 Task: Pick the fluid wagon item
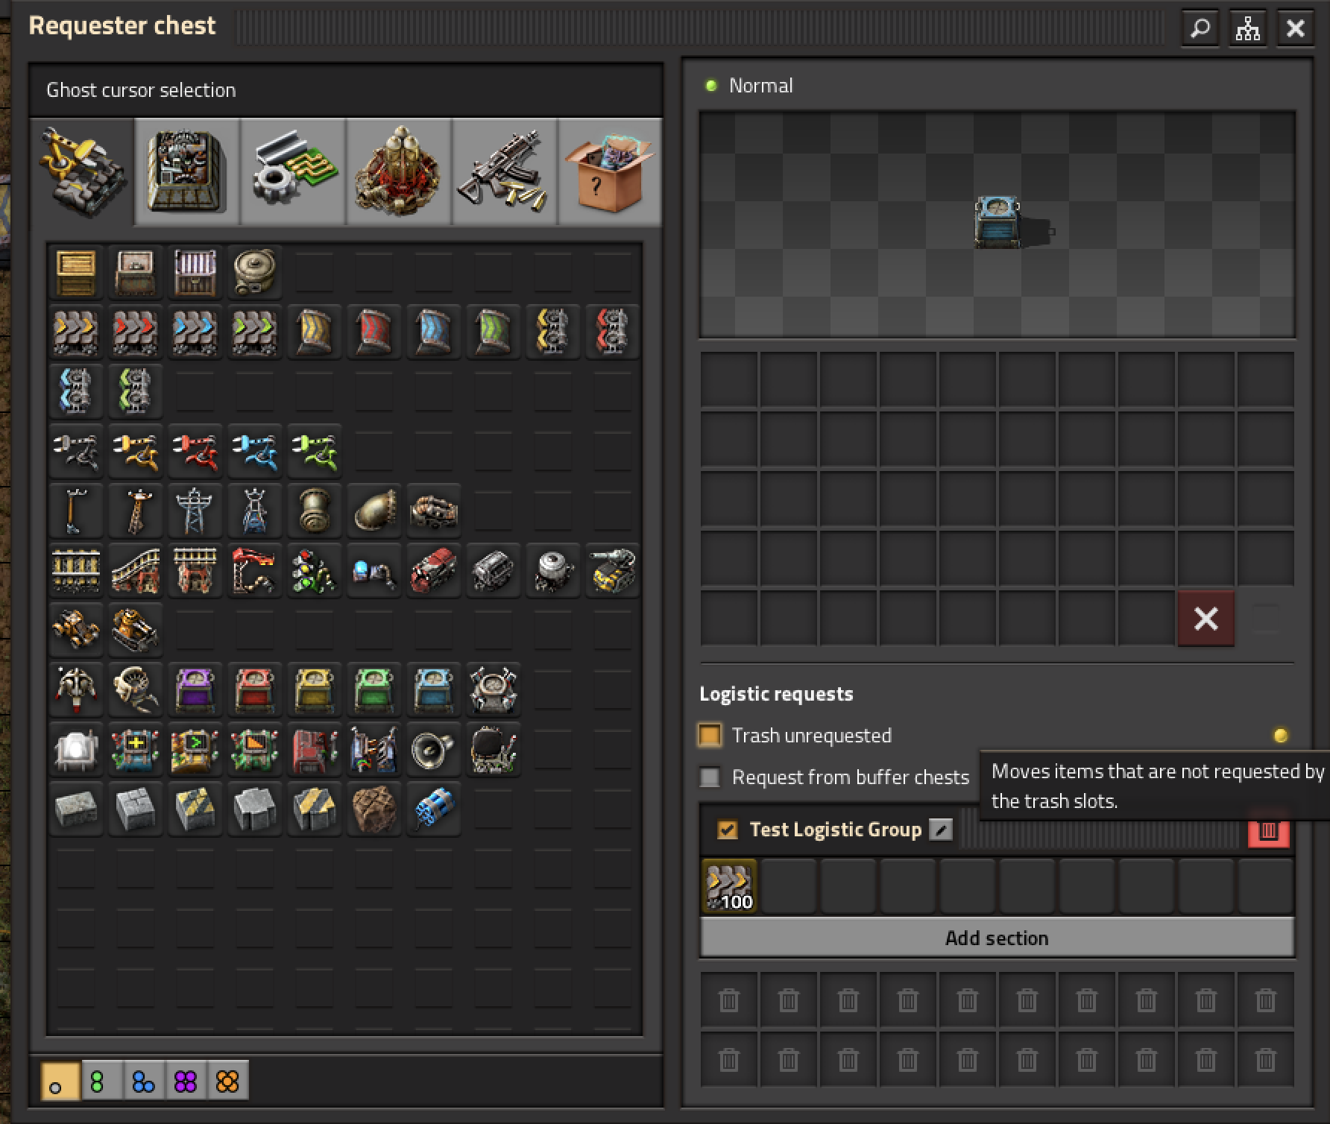click(x=553, y=571)
